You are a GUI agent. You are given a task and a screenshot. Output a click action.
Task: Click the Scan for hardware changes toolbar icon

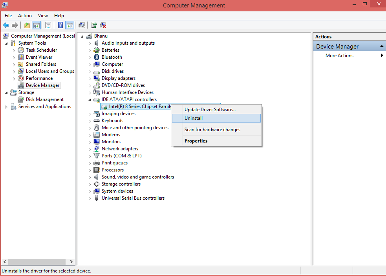pyautogui.click(x=82, y=25)
